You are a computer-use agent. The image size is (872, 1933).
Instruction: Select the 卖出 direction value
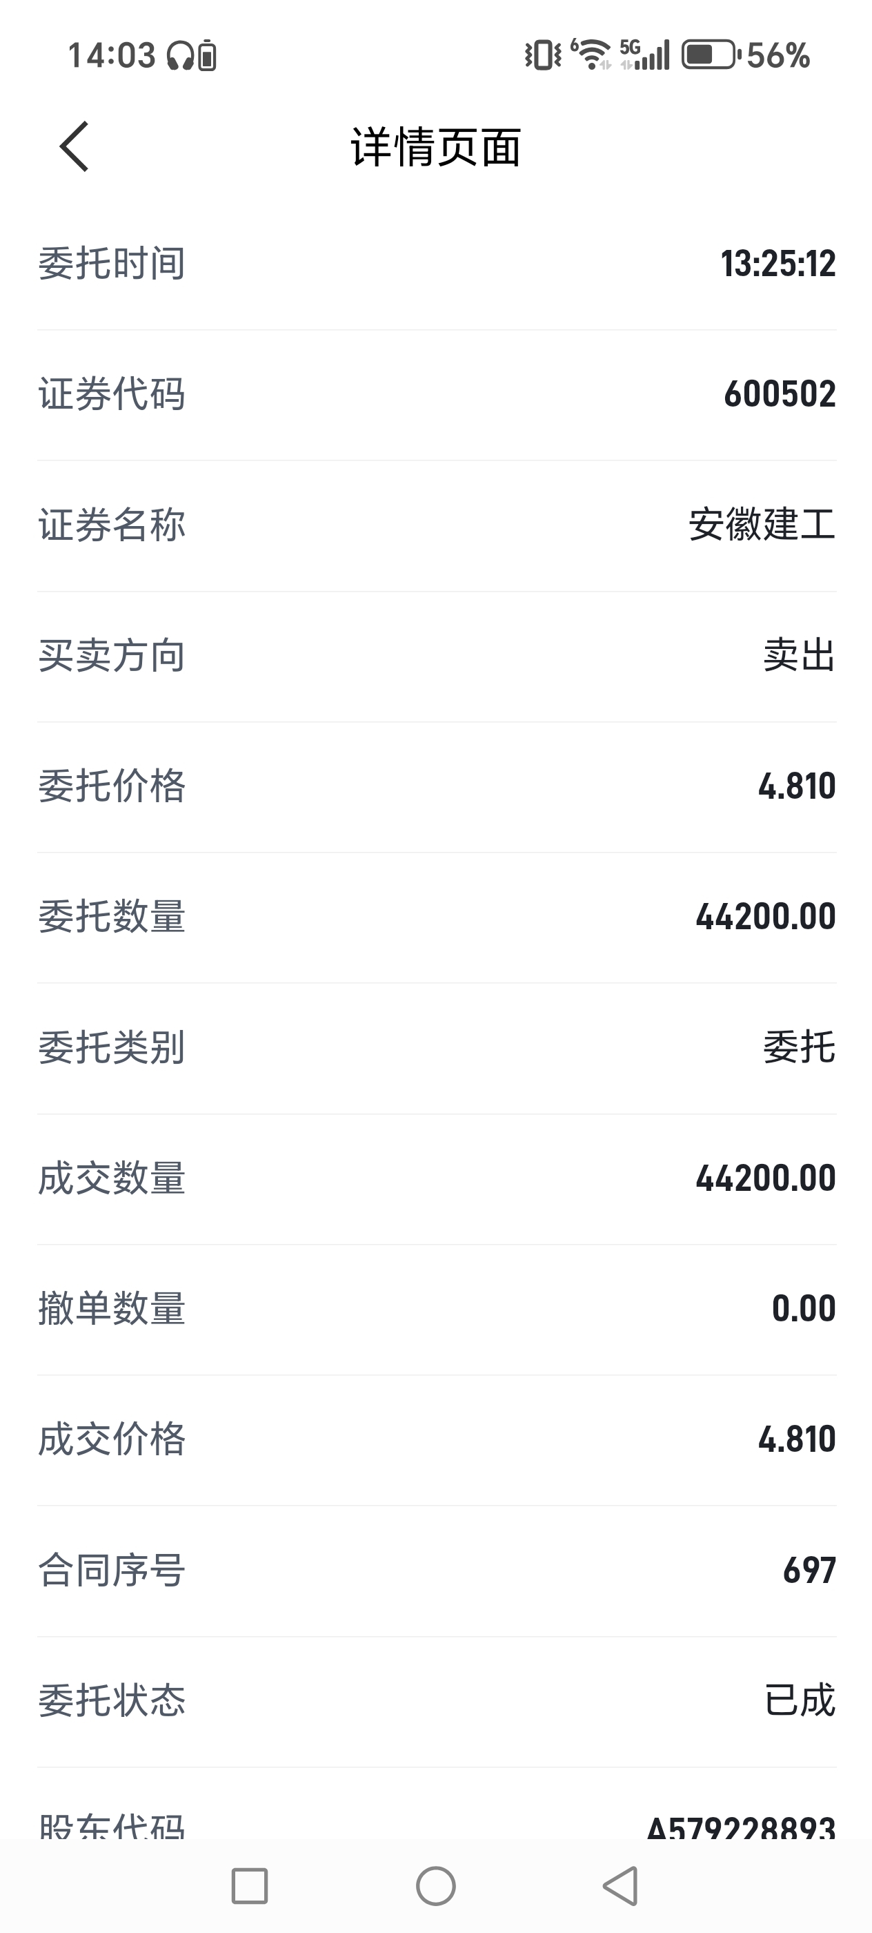[x=800, y=655]
